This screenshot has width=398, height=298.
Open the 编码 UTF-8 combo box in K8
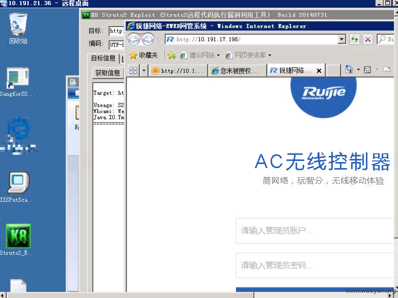[x=116, y=45]
